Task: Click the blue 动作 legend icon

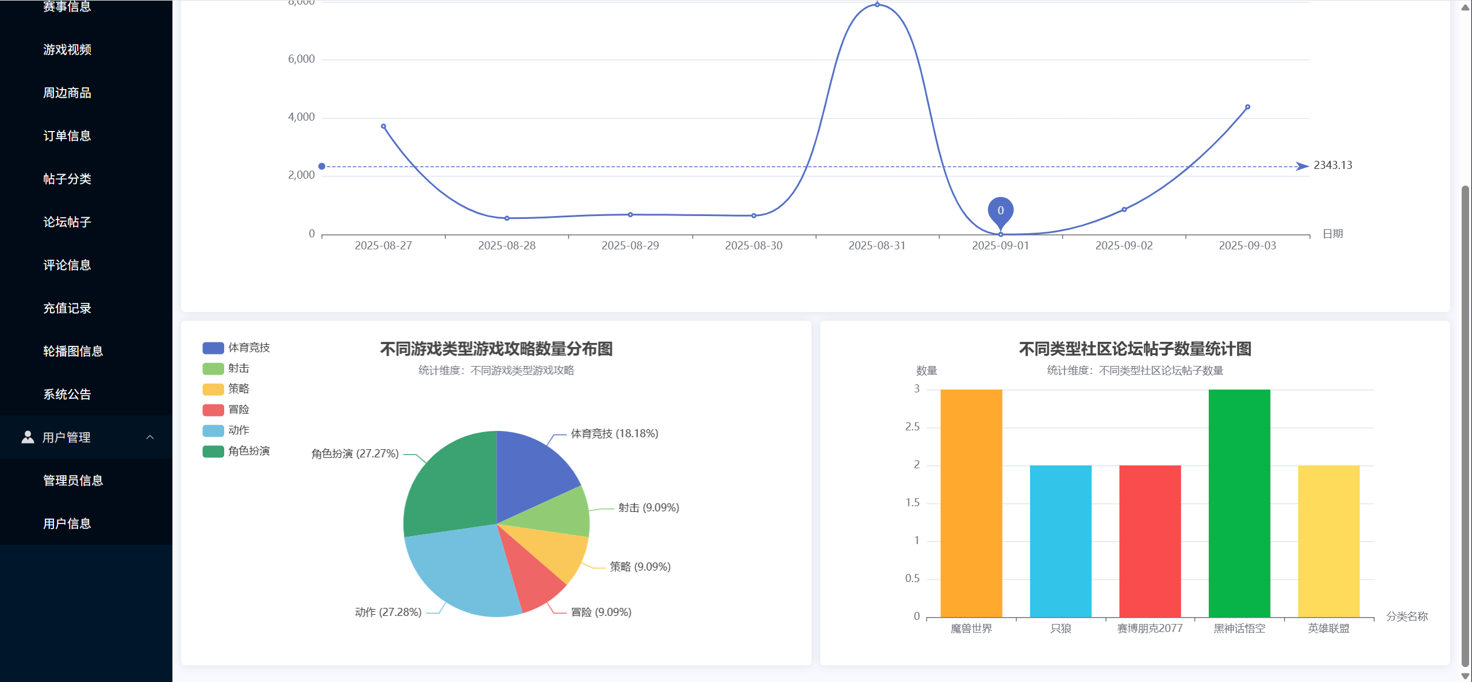Action: (213, 430)
